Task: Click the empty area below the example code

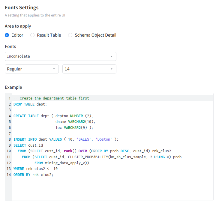Action: pos(112,189)
